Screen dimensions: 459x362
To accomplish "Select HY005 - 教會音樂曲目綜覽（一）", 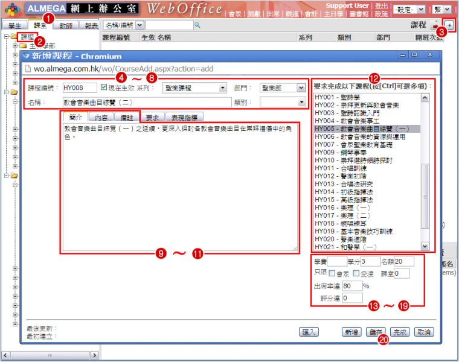I will point(367,129).
